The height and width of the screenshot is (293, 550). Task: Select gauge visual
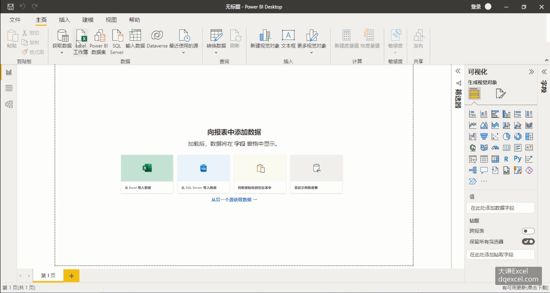[495, 148]
